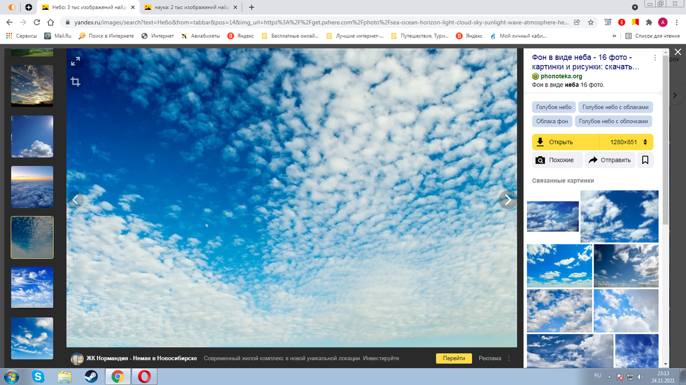The height and width of the screenshot is (385, 686).
Task: Open the ad options three-dot menu
Action: (509, 359)
